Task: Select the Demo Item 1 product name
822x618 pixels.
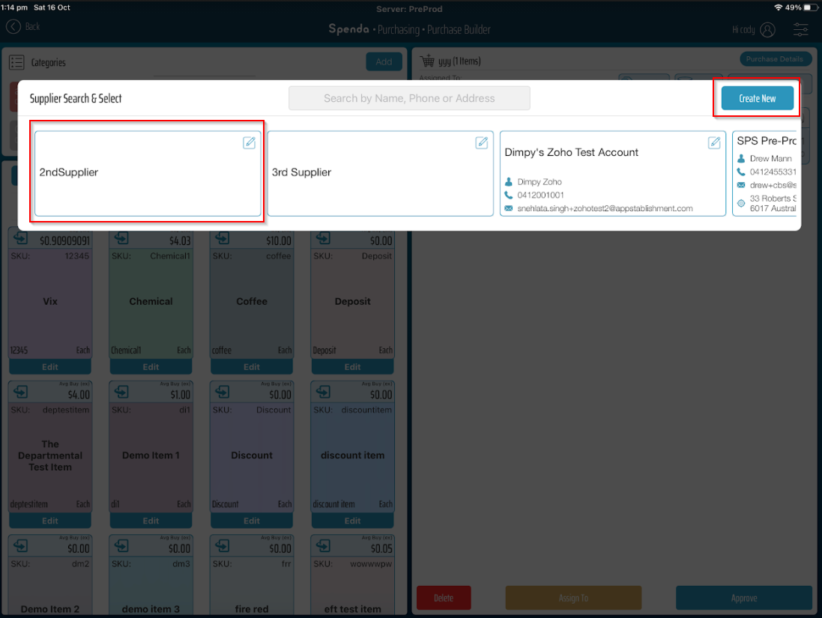Action: pos(151,455)
